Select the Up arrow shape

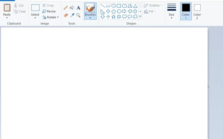pyautogui.click(x=135, y=11)
